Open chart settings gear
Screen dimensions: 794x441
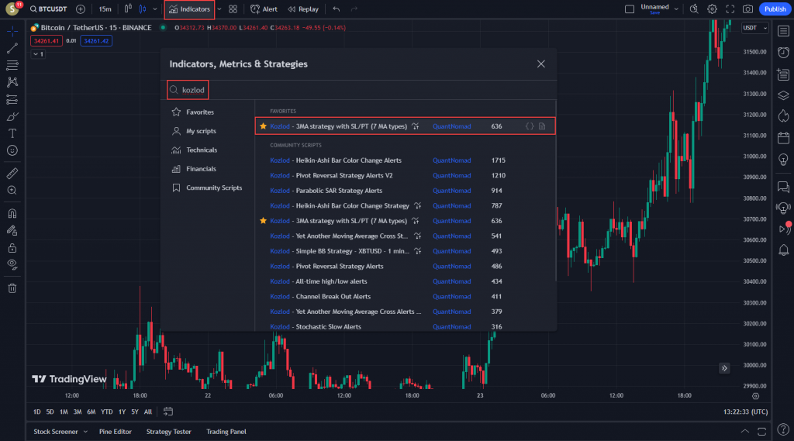coord(712,9)
